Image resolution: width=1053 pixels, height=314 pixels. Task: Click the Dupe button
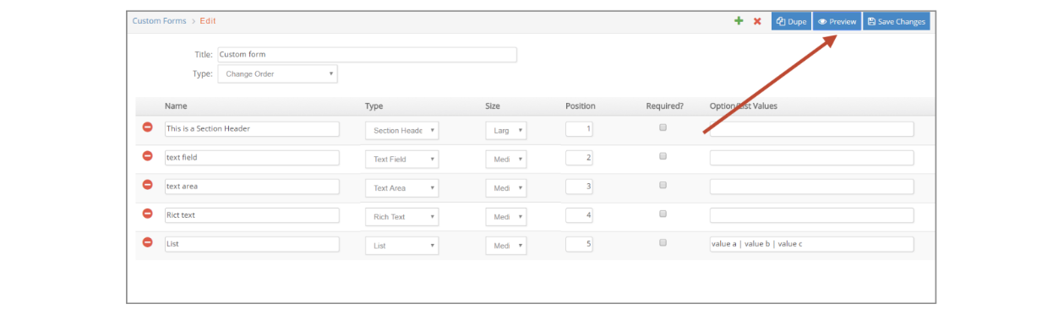791,21
